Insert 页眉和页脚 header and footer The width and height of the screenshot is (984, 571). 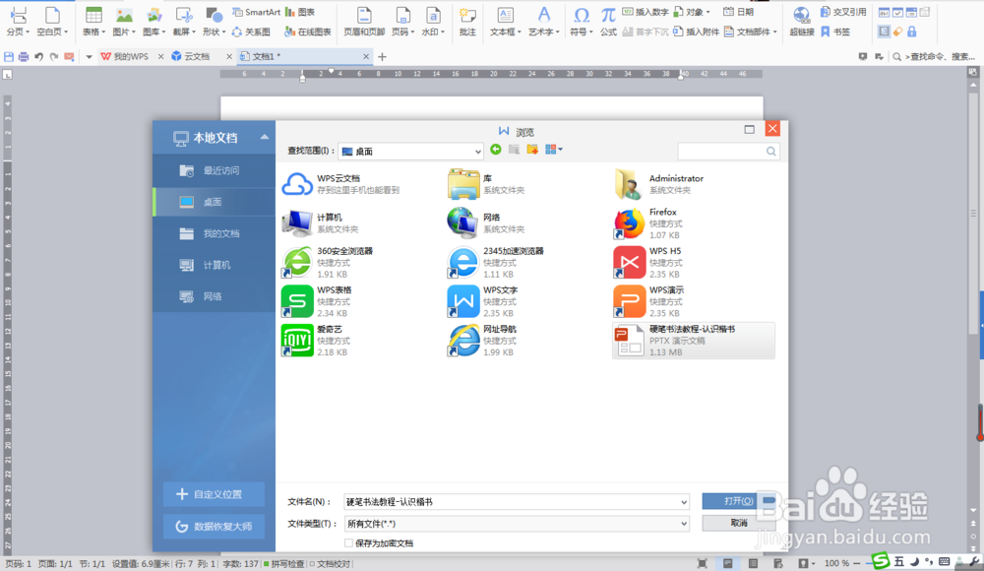364,22
